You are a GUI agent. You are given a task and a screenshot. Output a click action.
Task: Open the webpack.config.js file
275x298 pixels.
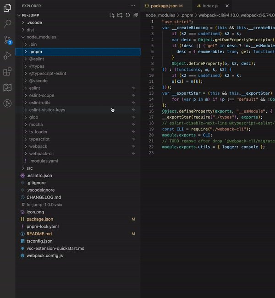[x=78, y=255]
